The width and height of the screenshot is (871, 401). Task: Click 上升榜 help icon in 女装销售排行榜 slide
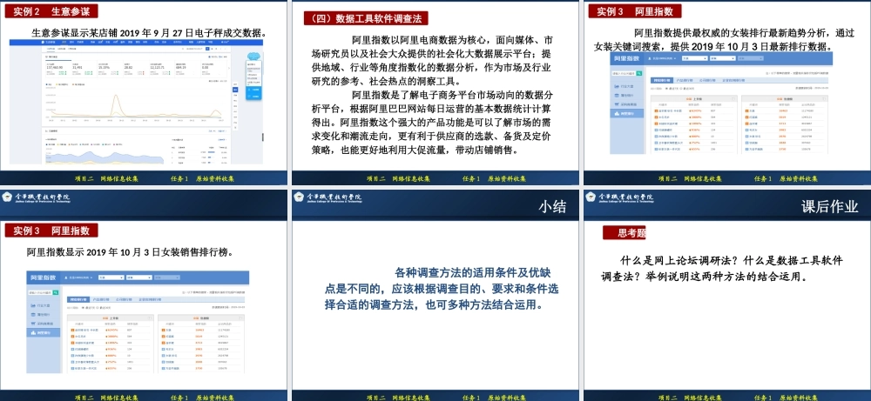click(150, 318)
